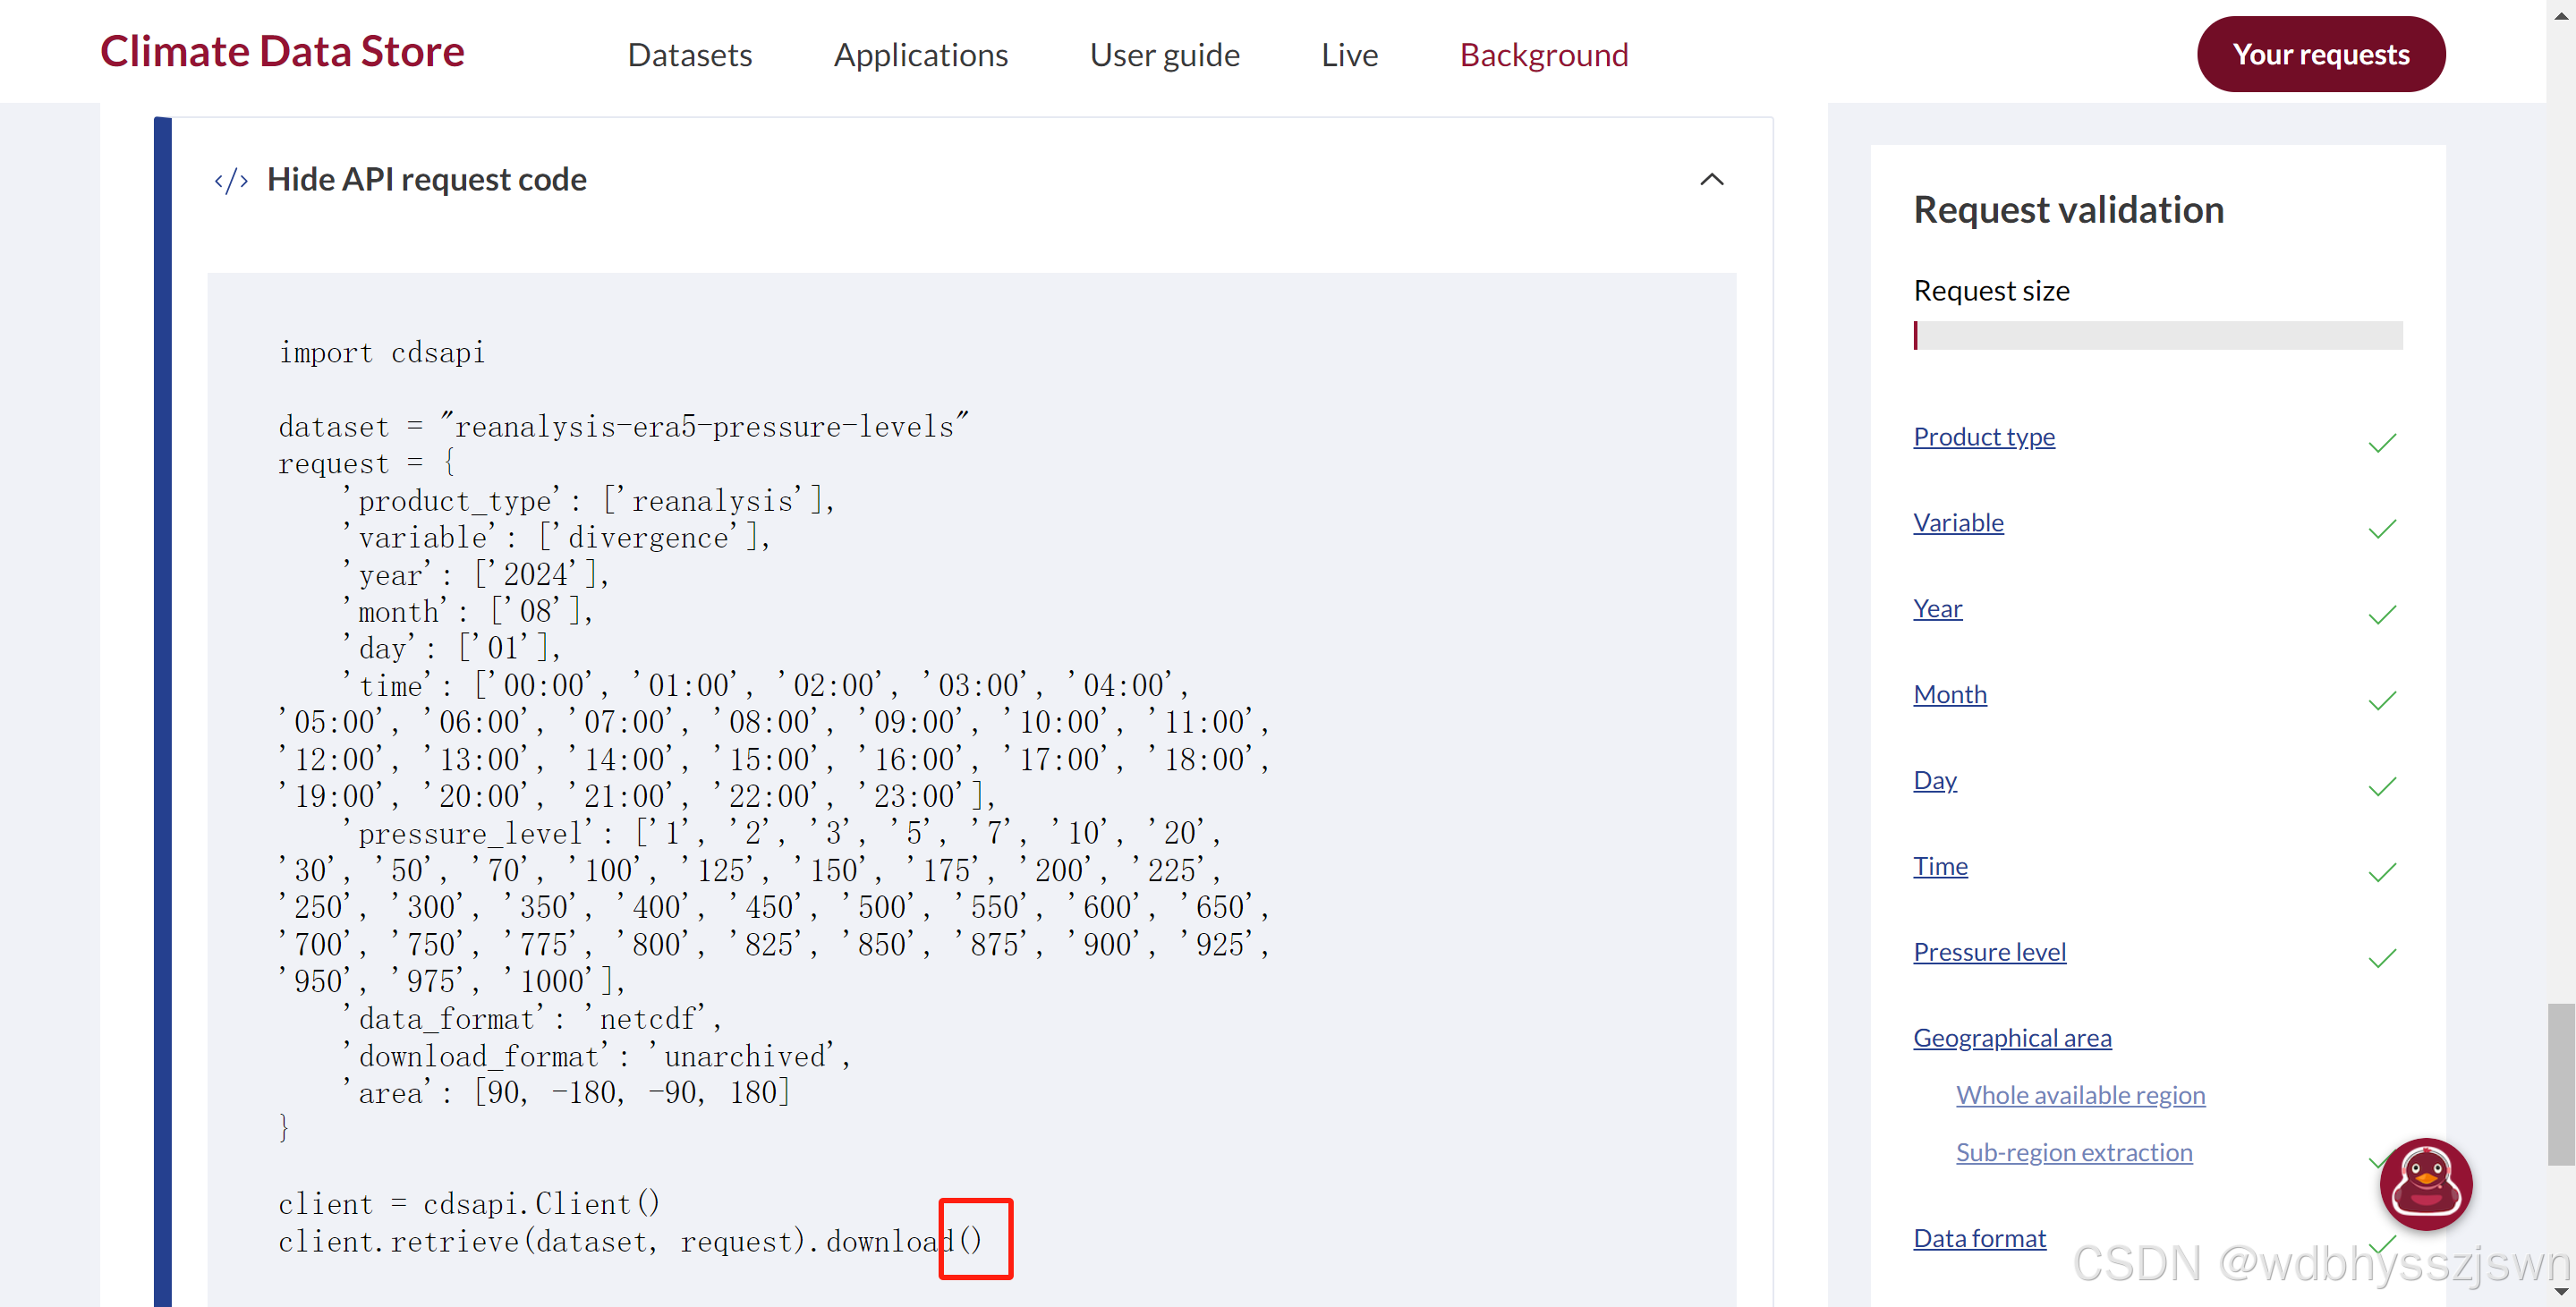Click the checkmark icon next to Year

coord(2382,614)
